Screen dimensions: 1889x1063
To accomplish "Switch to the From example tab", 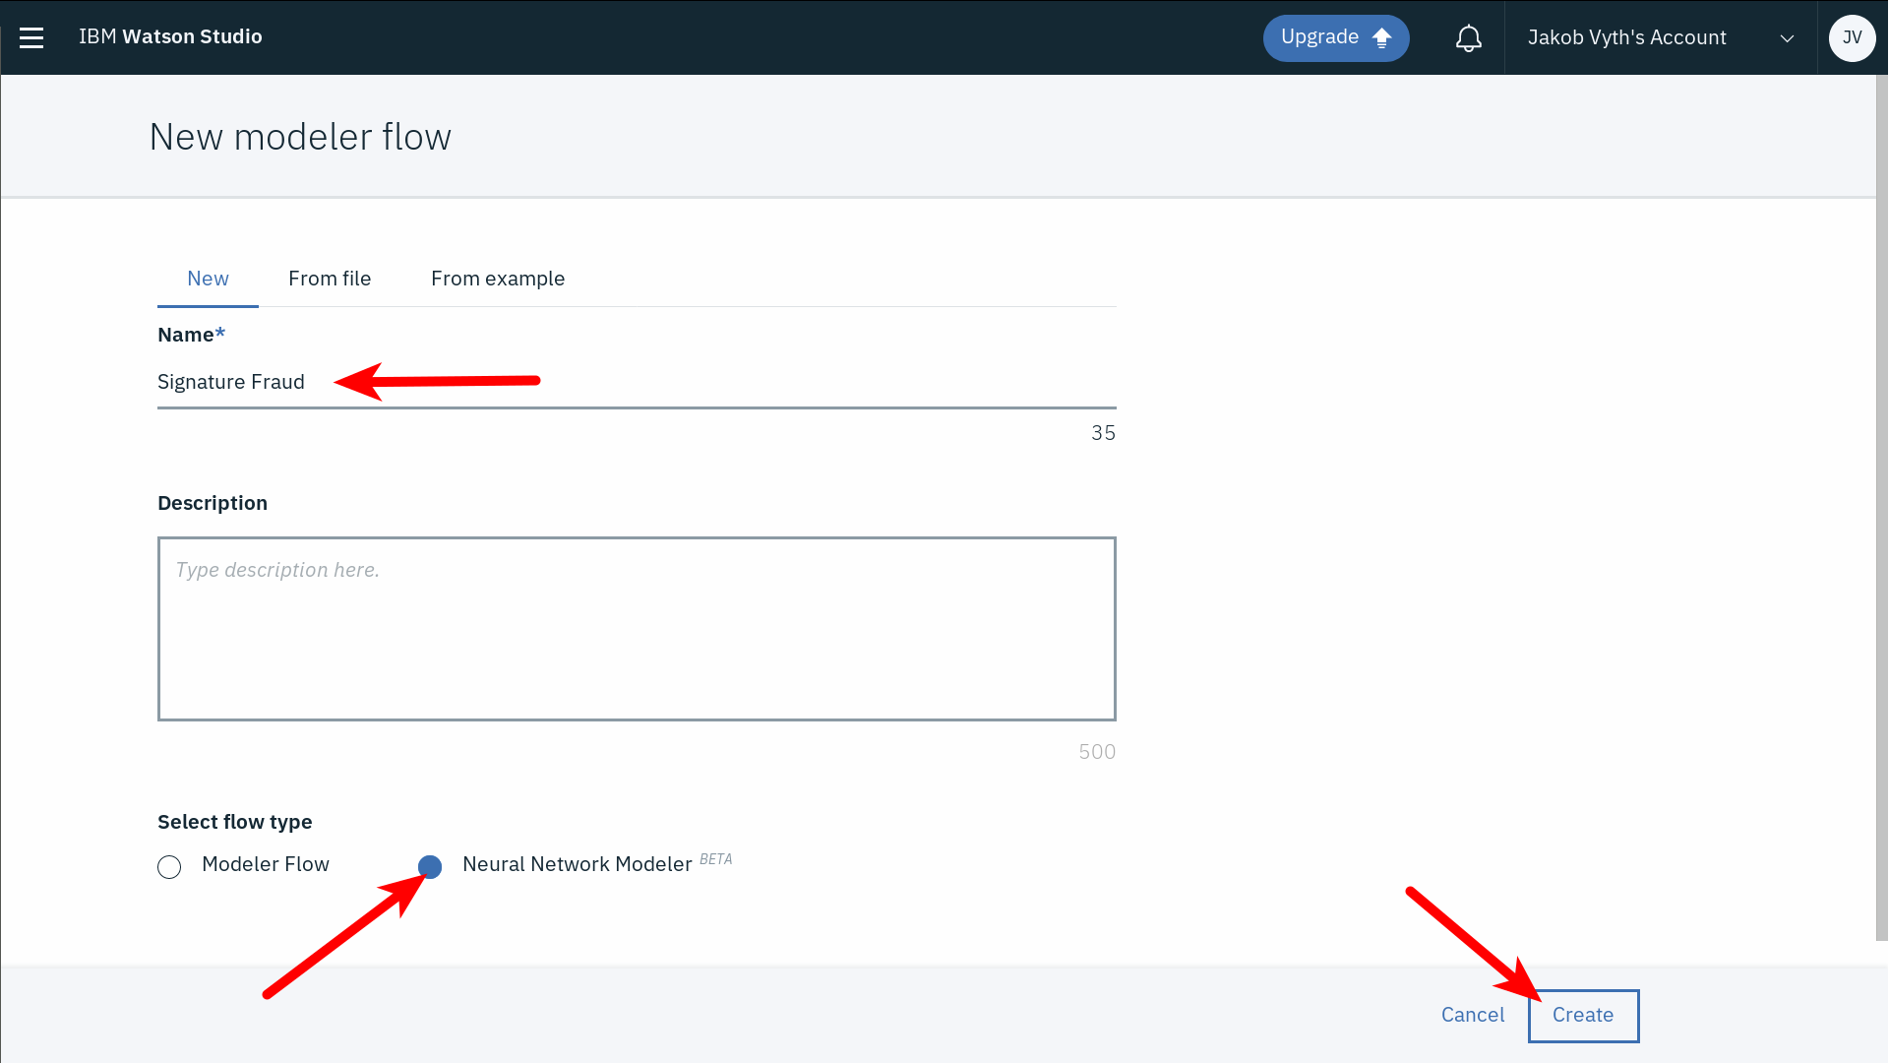I will (x=498, y=279).
